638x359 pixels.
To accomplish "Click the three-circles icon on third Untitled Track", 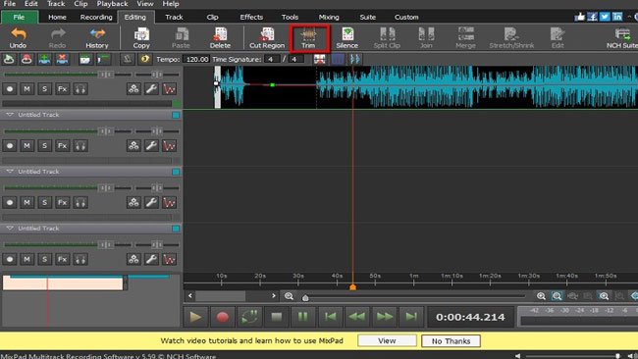I will [x=133, y=259].
